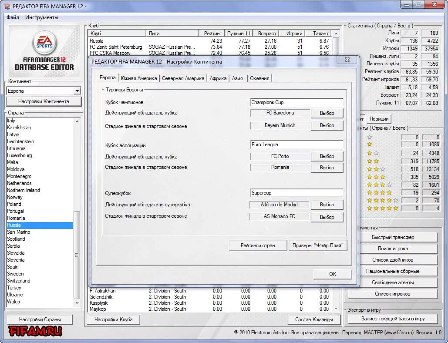This screenshot has height=343, width=448.
Task: Sort by the Клуб column header
Action: click(117, 34)
